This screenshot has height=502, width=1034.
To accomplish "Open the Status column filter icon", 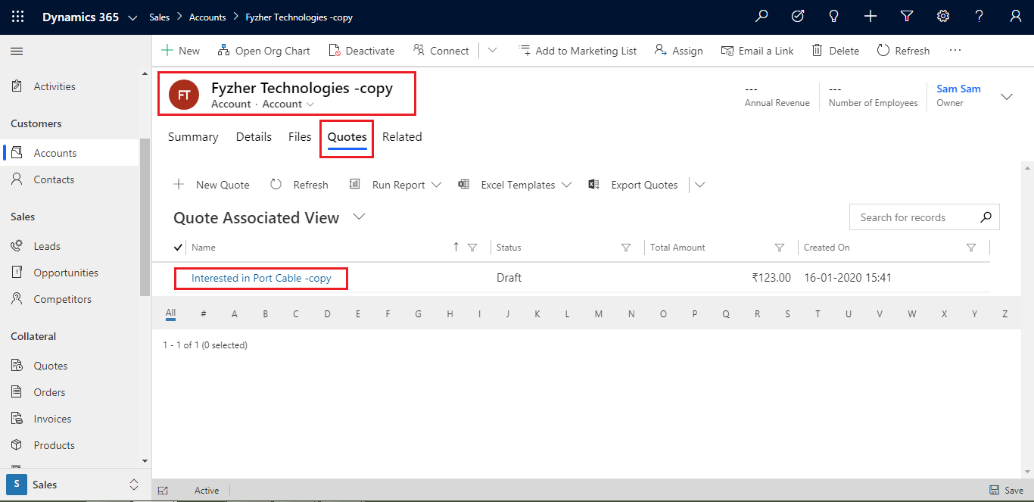I will point(626,248).
